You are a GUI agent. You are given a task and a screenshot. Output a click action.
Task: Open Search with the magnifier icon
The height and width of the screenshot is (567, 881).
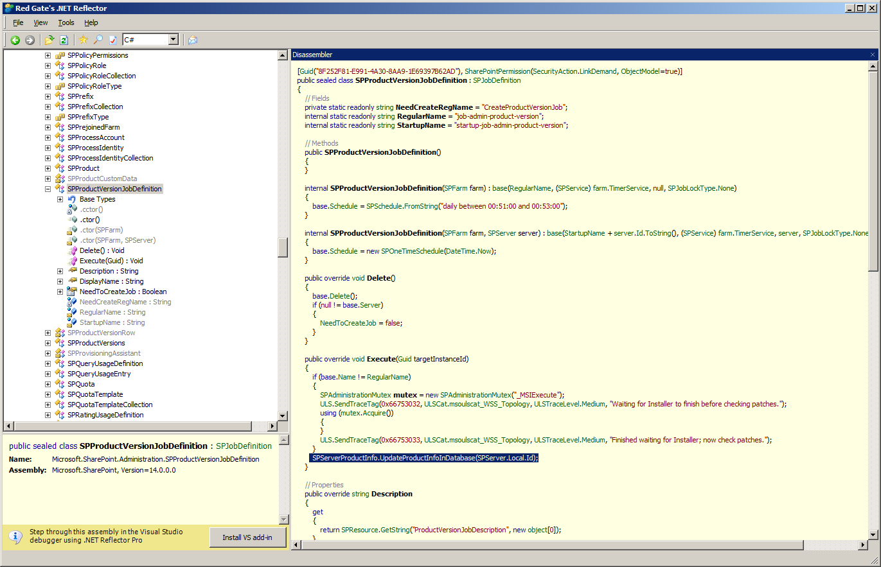(x=98, y=40)
